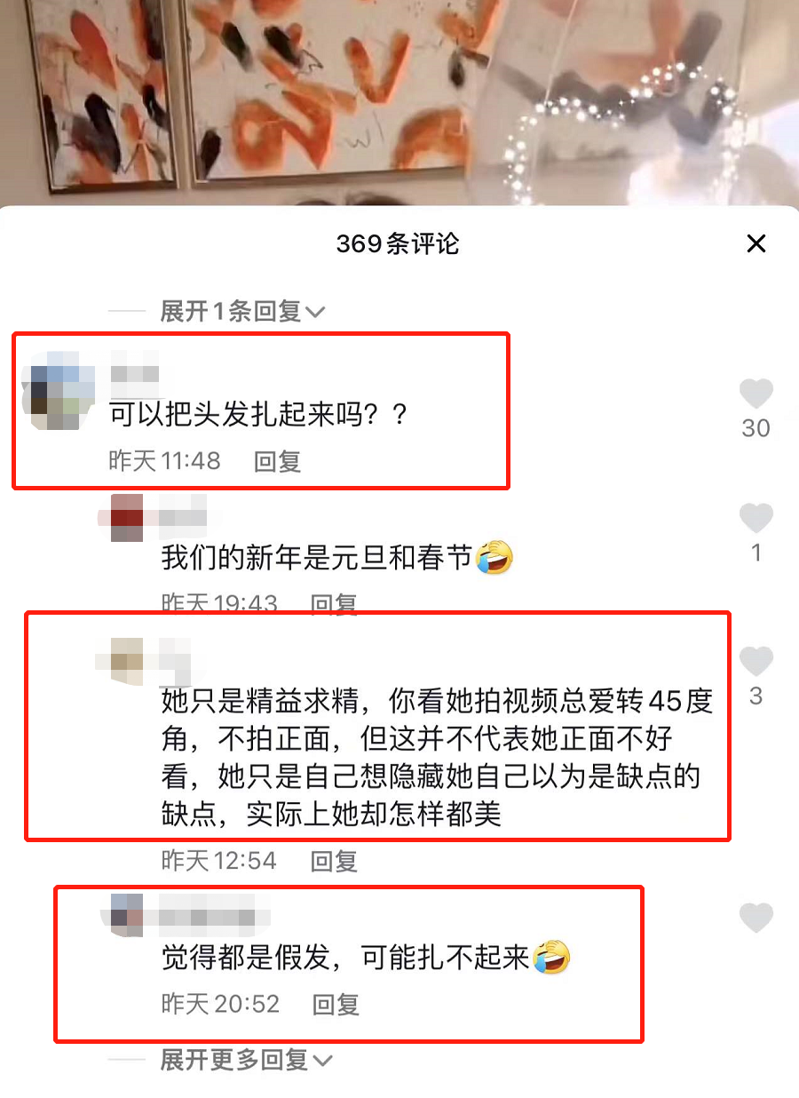The width and height of the screenshot is (799, 1098).
Task: Reply to comment posted 昨天 12:54
Action: tap(334, 860)
